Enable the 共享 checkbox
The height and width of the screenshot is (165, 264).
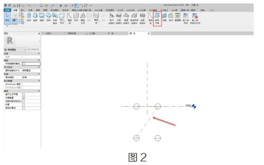tap(23, 105)
